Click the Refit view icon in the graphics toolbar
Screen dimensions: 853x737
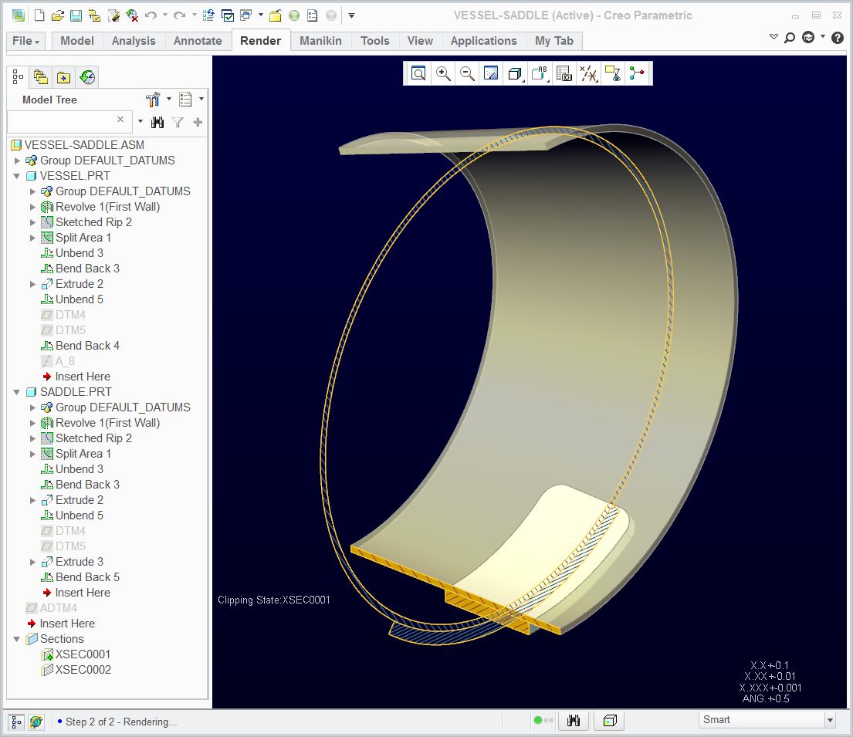point(418,73)
